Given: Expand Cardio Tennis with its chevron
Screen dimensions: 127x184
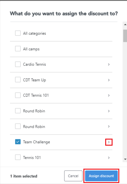Looking at the screenshot, I should (109, 65).
